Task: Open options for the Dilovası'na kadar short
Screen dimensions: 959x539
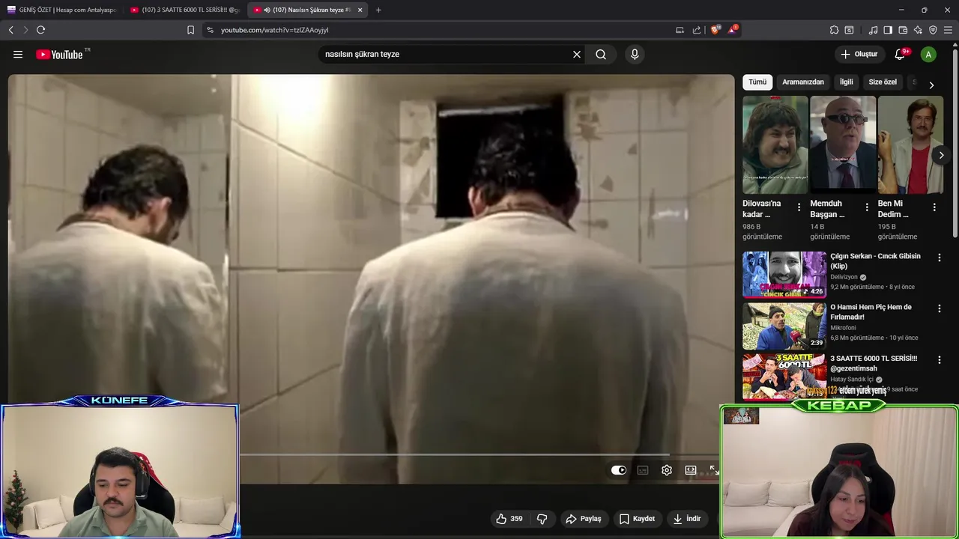Action: 799,207
